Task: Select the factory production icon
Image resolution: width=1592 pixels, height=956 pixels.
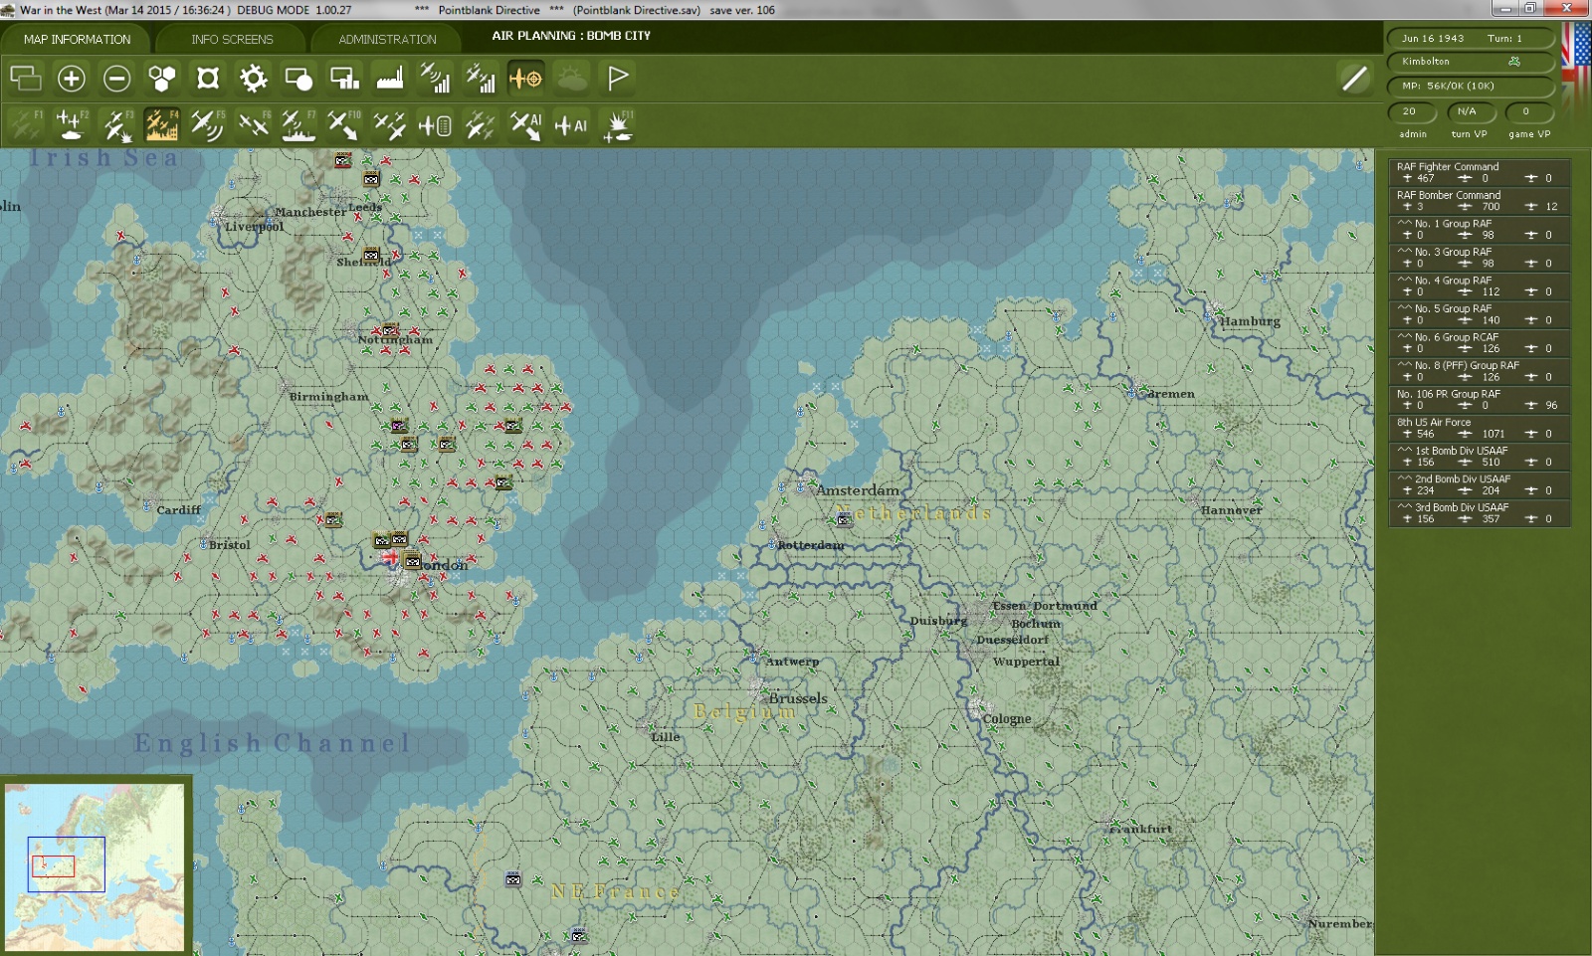Action: [x=390, y=79]
